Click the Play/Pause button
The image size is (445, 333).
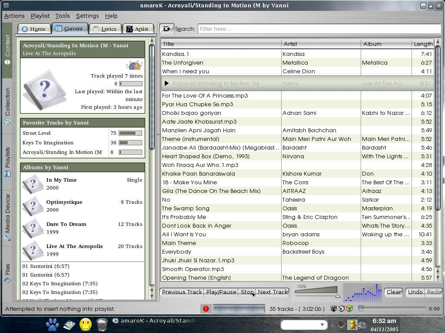tap(221, 292)
